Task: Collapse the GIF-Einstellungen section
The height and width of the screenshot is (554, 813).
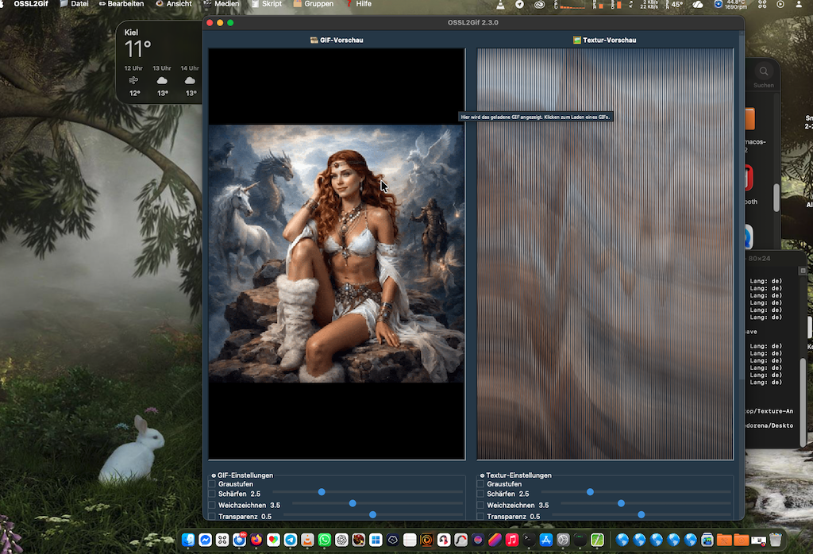Action: [x=214, y=475]
